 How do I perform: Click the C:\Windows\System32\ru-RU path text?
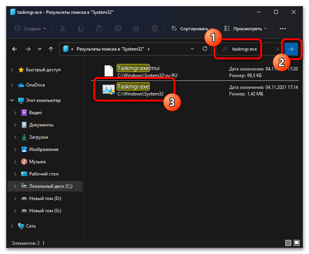pos(147,75)
